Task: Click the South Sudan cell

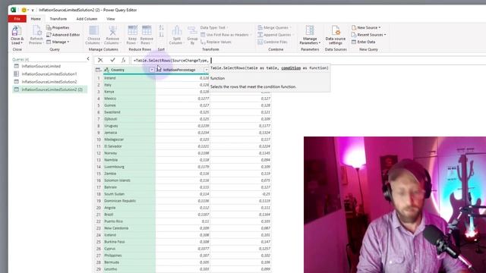Action: 129,194
